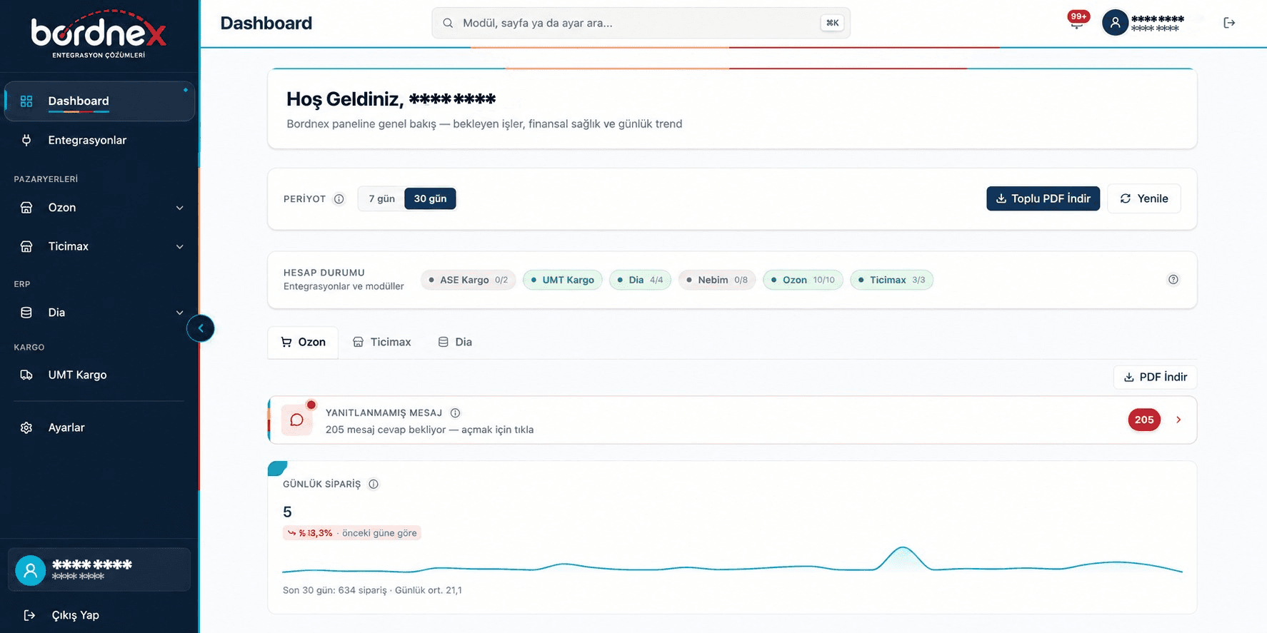The height and width of the screenshot is (633, 1267).
Task: Click the Çıkış Yap exit icon
Action: click(29, 615)
